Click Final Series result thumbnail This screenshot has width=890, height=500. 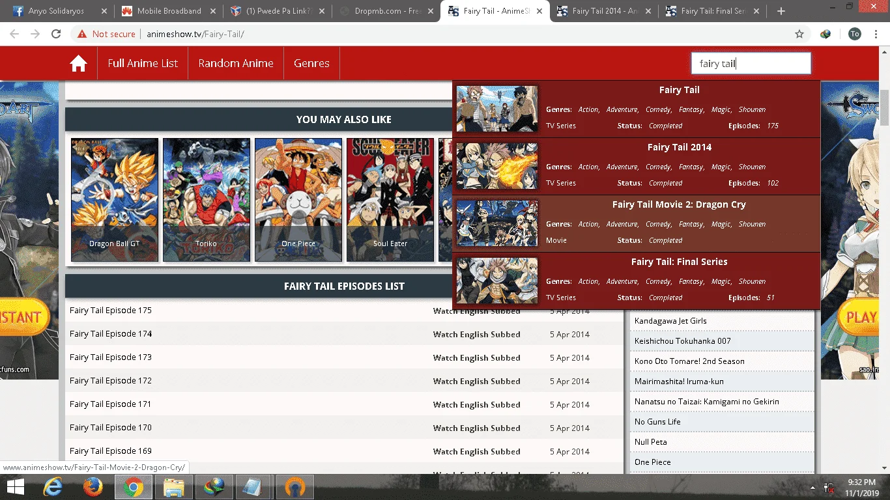click(497, 281)
